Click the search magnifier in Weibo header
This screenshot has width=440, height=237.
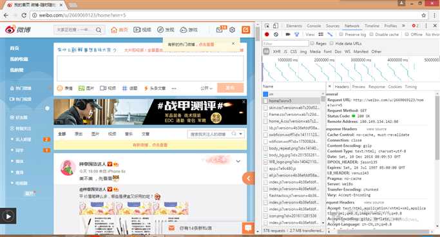coord(99,30)
